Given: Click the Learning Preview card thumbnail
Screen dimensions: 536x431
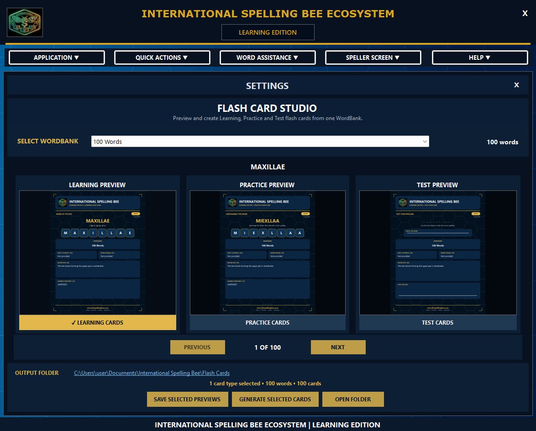Looking at the screenshot, I should [98, 252].
